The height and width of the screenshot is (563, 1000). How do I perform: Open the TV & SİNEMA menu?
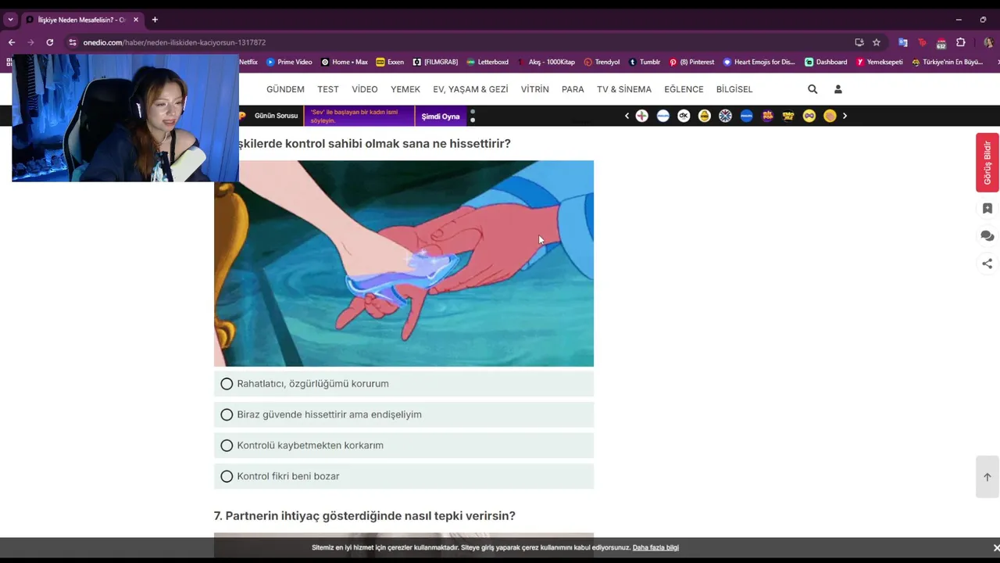point(624,89)
